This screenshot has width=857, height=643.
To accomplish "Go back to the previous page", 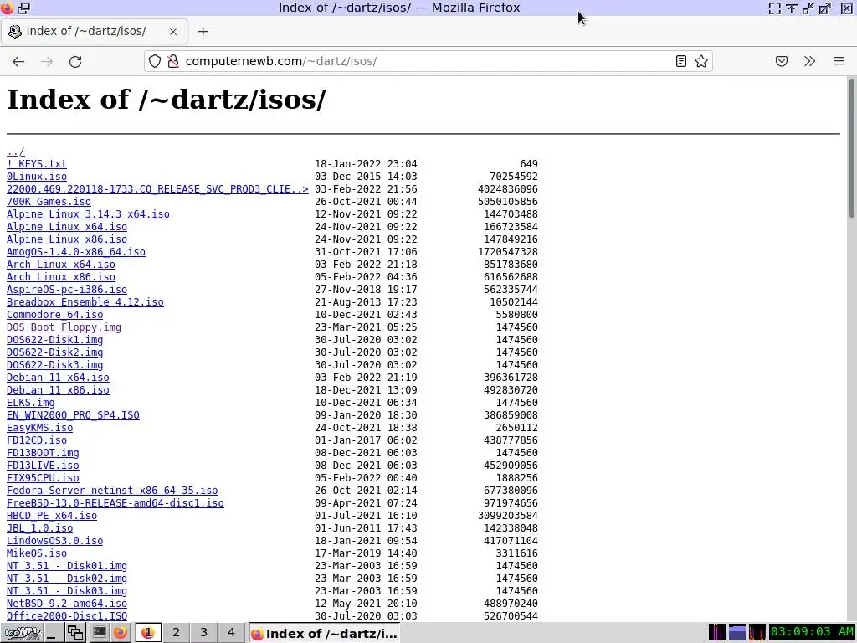I will (18, 61).
